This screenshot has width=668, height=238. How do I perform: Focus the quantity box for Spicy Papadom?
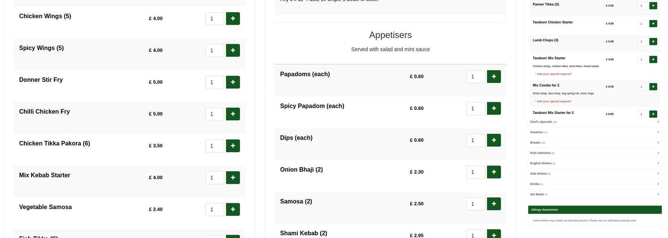click(x=475, y=109)
